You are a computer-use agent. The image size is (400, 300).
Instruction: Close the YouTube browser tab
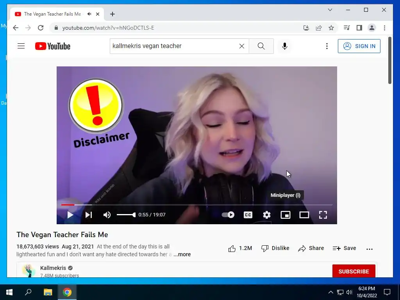point(97,14)
